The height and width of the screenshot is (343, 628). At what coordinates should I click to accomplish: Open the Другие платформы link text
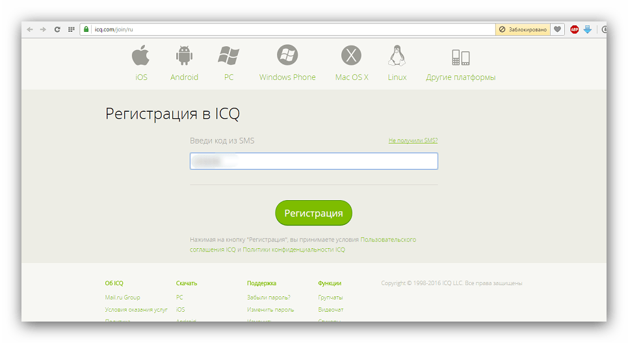tap(460, 77)
